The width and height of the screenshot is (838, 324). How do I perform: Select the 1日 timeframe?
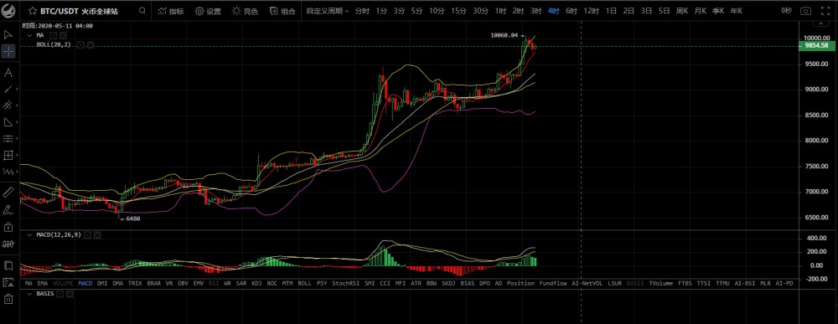(612, 11)
